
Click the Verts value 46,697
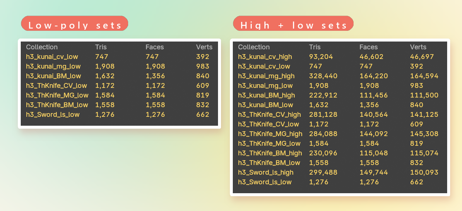[x=422, y=57]
